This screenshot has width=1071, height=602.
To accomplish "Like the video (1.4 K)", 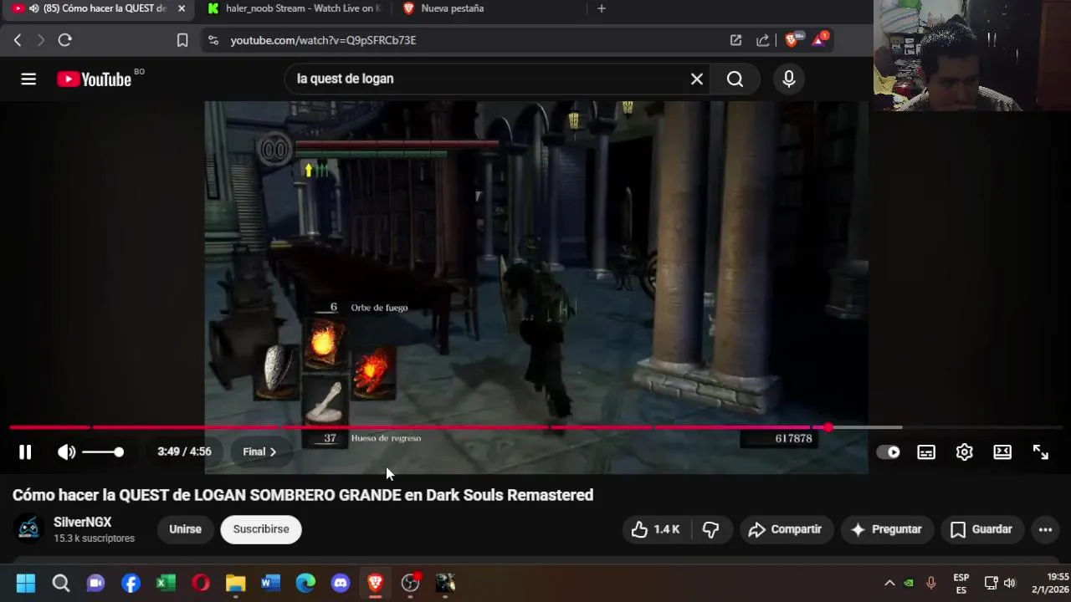I will 655,529.
